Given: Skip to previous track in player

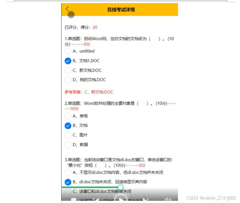Looking at the screenshot, I should point(96,199).
